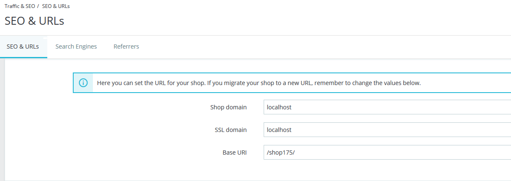Image resolution: width=511 pixels, height=181 pixels.
Task: Click the SSL domain label
Action: click(228, 130)
